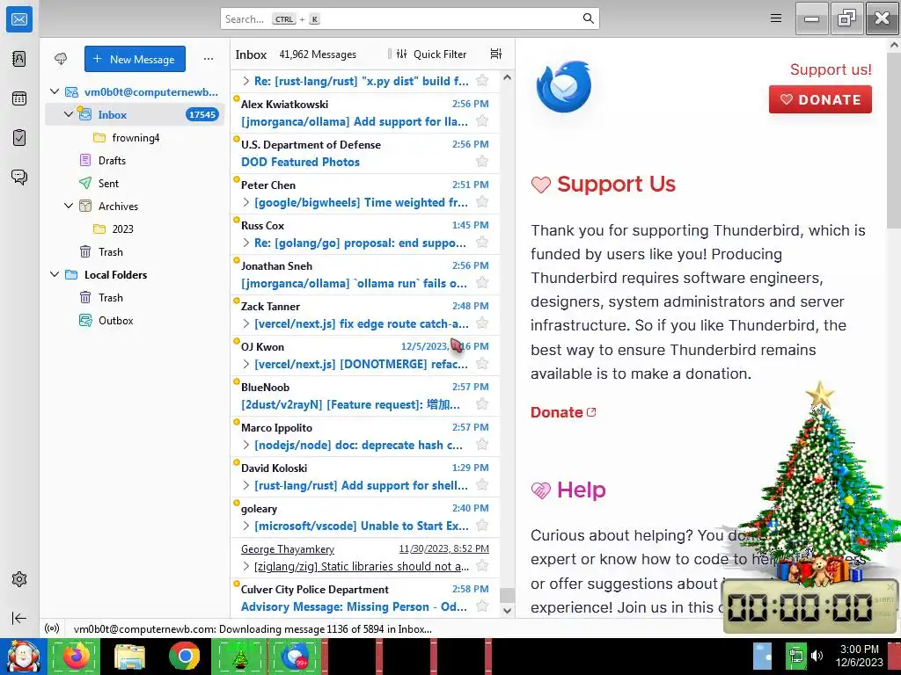Open message list display options icon
This screenshot has width=901, height=675.
[496, 54]
